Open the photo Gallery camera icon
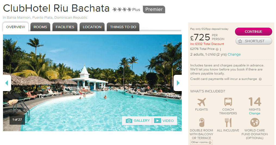The image size is (276, 145). coord(129,121)
